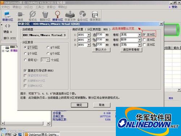Click the size field for partition 1

pyautogui.click(x=101, y=35)
